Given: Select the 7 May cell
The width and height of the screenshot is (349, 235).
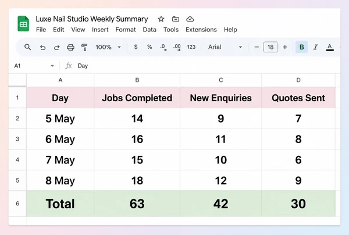Looking at the screenshot, I should click(60, 160).
